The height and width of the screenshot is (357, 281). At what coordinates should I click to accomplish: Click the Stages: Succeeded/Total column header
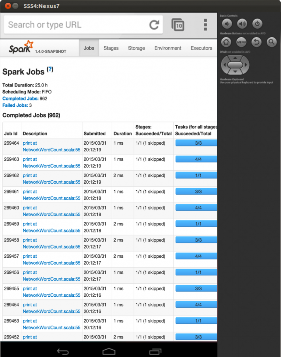[x=154, y=130]
